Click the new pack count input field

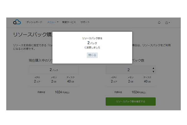pos(128,70)
